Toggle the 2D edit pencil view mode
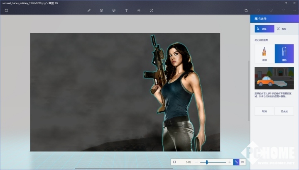The height and width of the screenshot is (170, 299). [x=236, y=162]
